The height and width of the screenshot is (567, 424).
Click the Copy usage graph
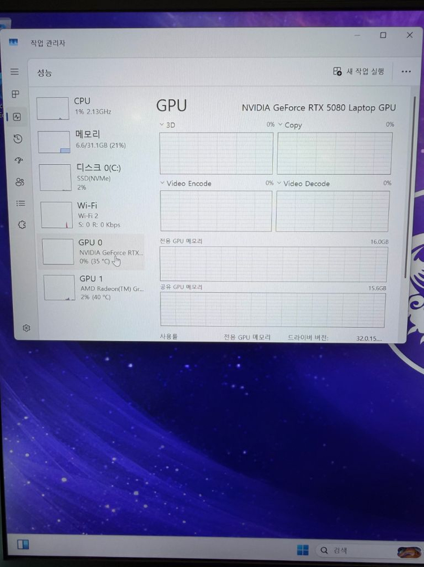click(x=335, y=154)
